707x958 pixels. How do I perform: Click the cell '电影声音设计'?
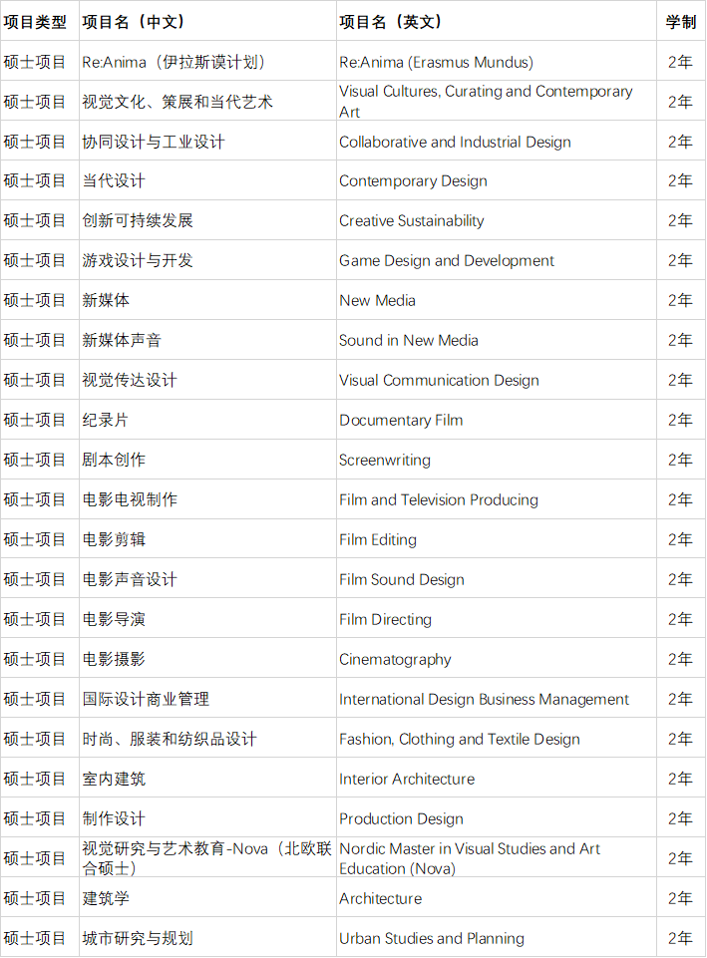click(x=207, y=579)
